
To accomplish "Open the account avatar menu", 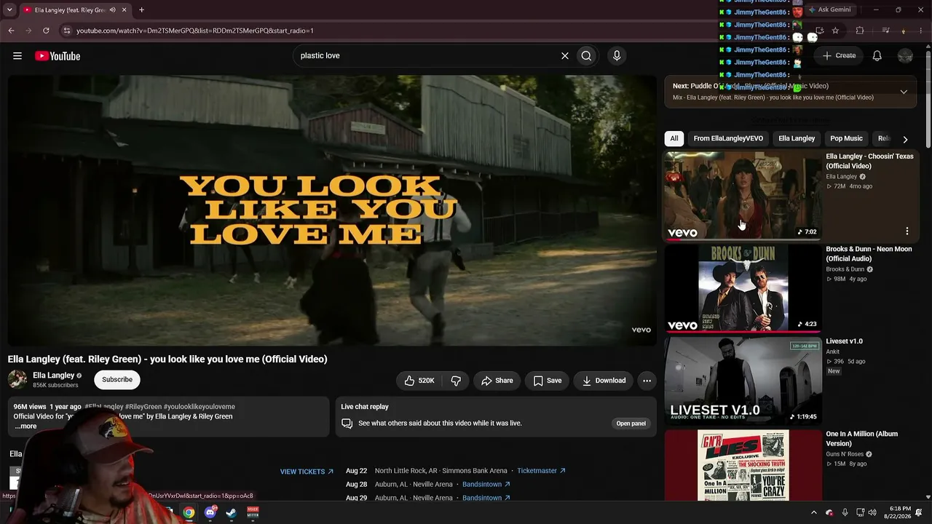I will point(906,56).
